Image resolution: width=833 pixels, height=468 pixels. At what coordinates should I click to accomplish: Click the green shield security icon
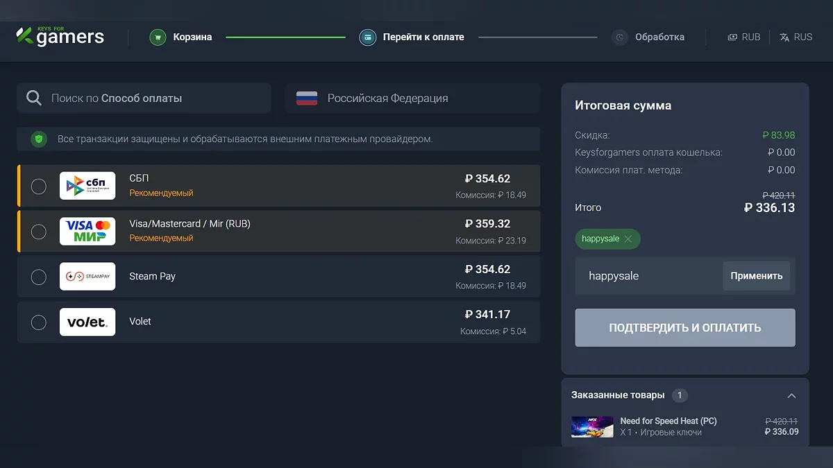[x=39, y=139]
